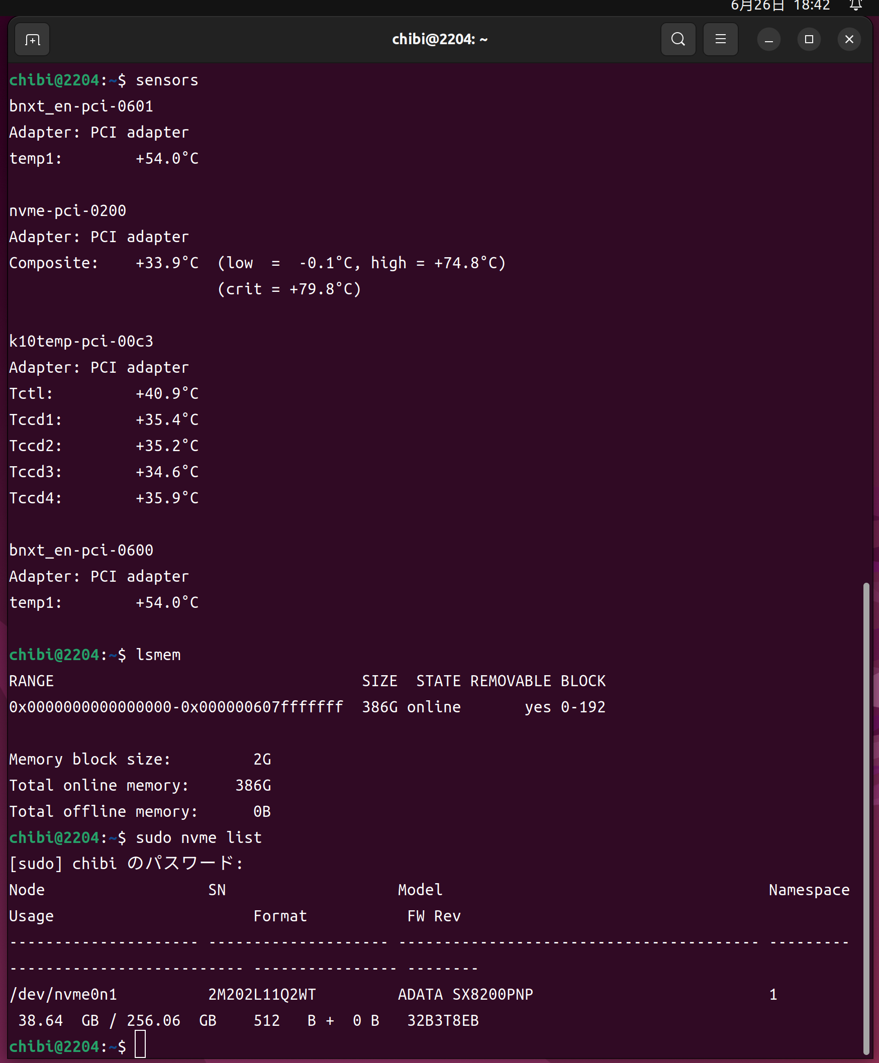879x1063 pixels.
Task: Click the cursor at the last prompt
Action: coord(140,1046)
